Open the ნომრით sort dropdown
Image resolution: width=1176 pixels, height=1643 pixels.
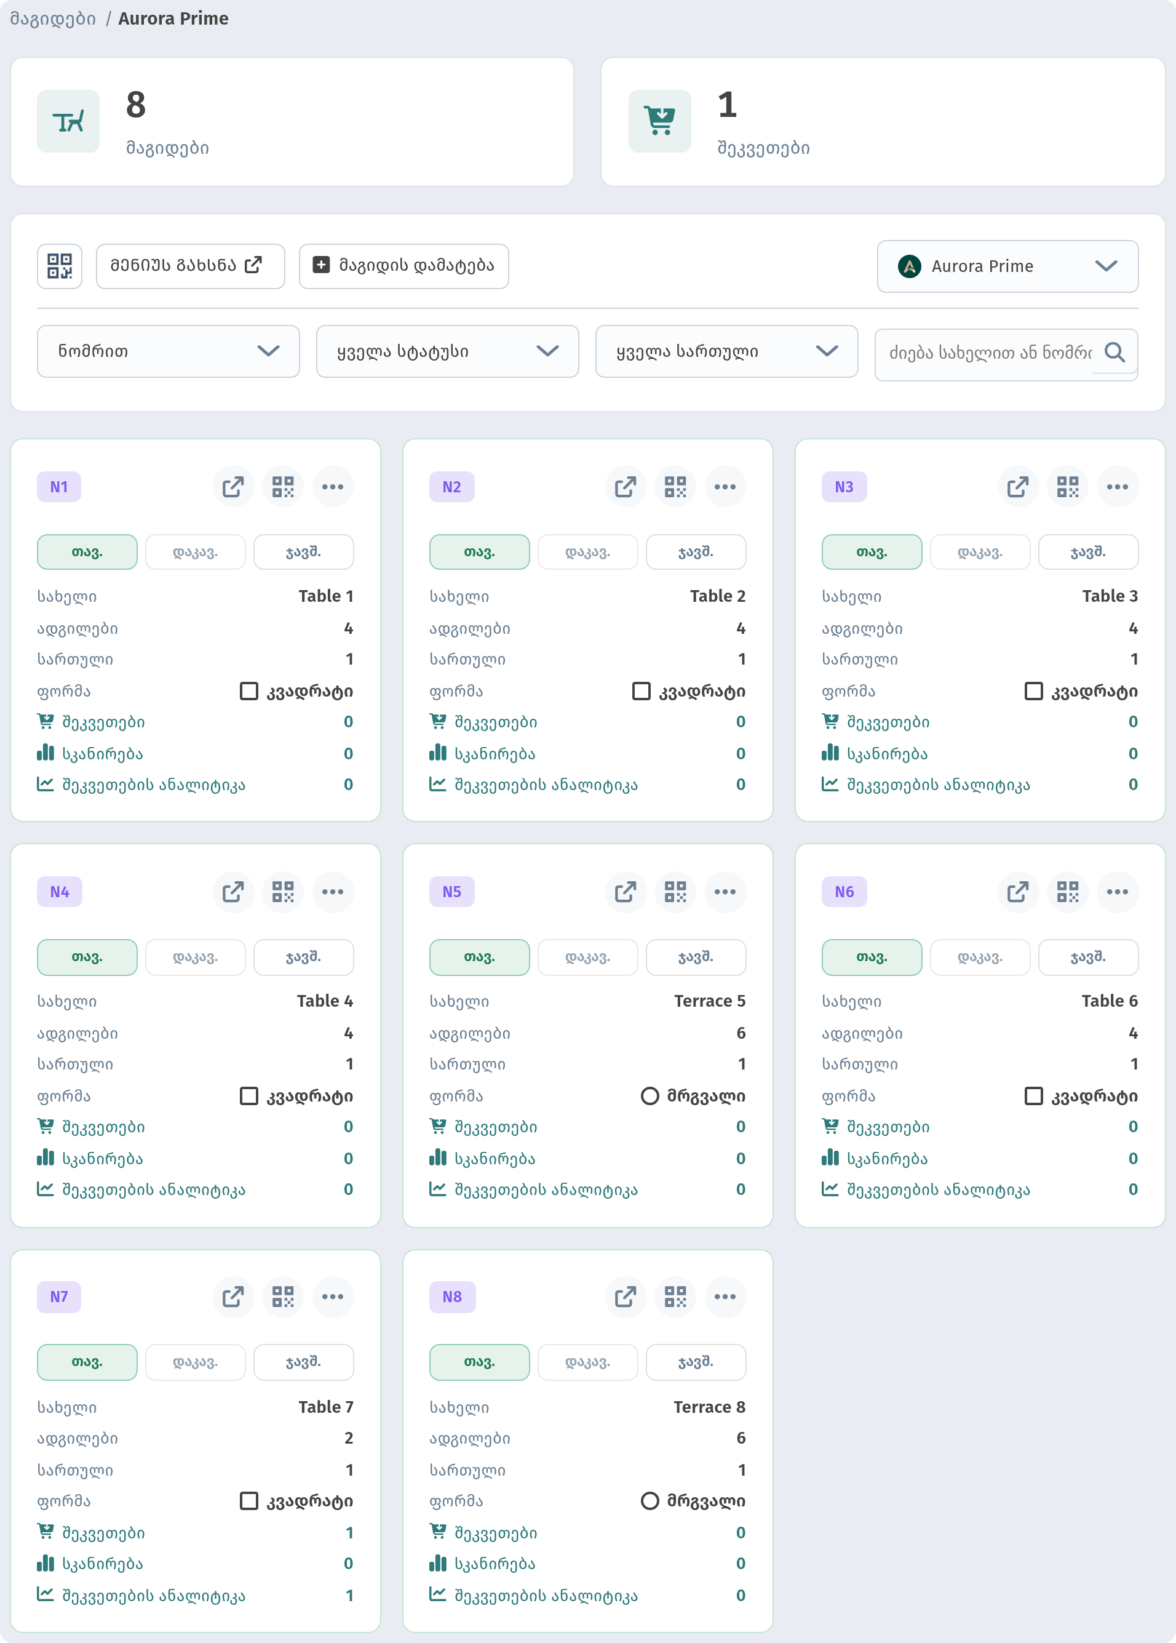[168, 351]
